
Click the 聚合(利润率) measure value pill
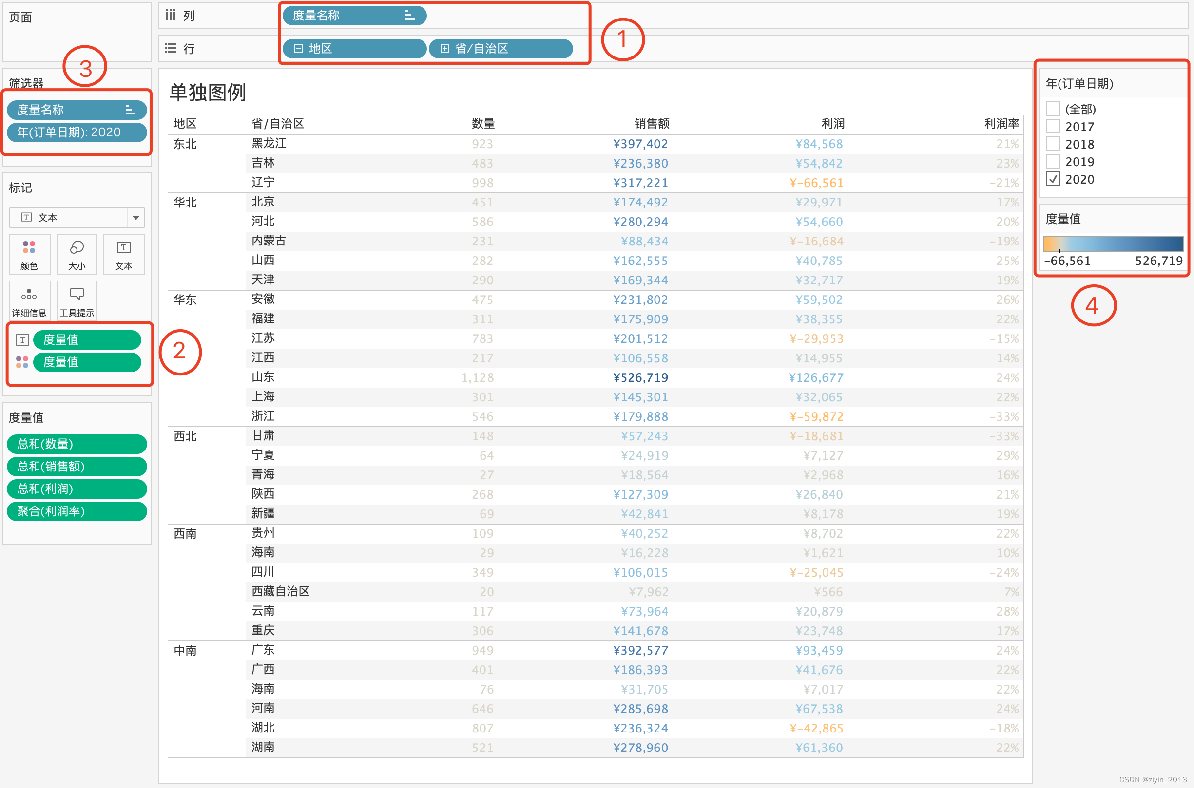[x=77, y=511]
